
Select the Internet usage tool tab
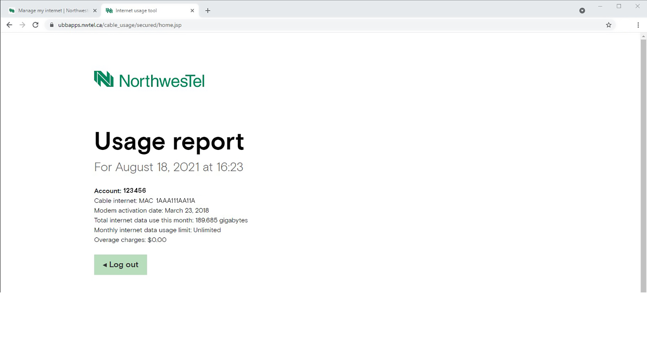pyautogui.click(x=150, y=11)
